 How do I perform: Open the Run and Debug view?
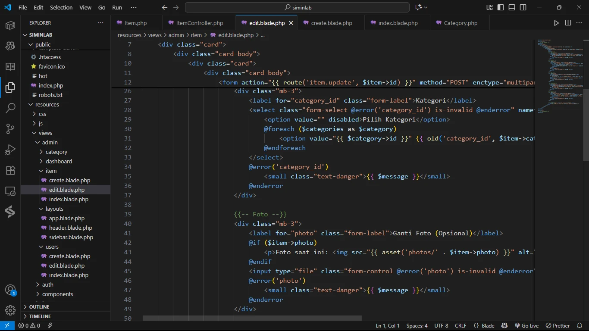[x=10, y=150]
